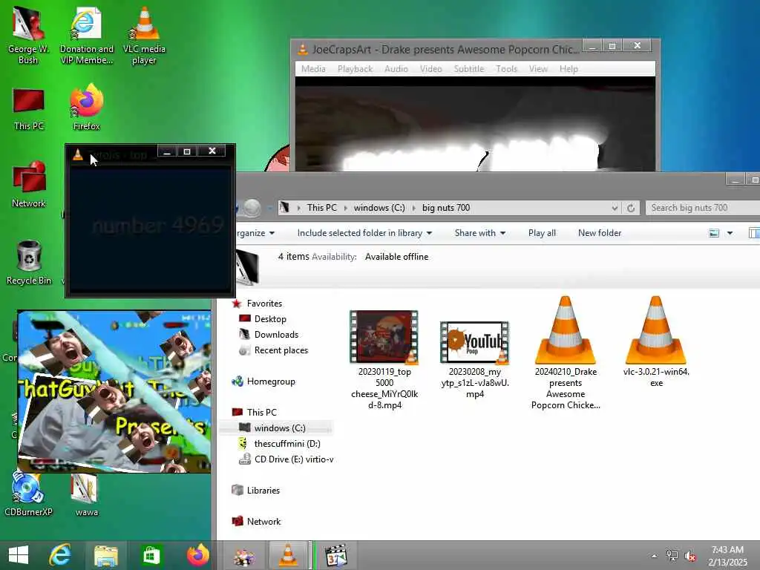
Task: Toggle the preview pane button
Action: [x=754, y=233]
